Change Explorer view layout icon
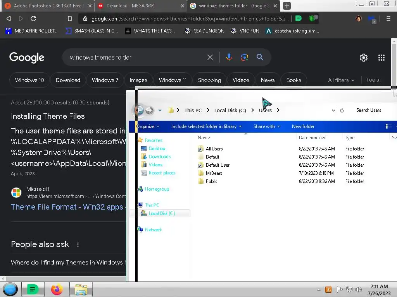Screen dimensions: 397x297 pyautogui.click(x=388, y=126)
